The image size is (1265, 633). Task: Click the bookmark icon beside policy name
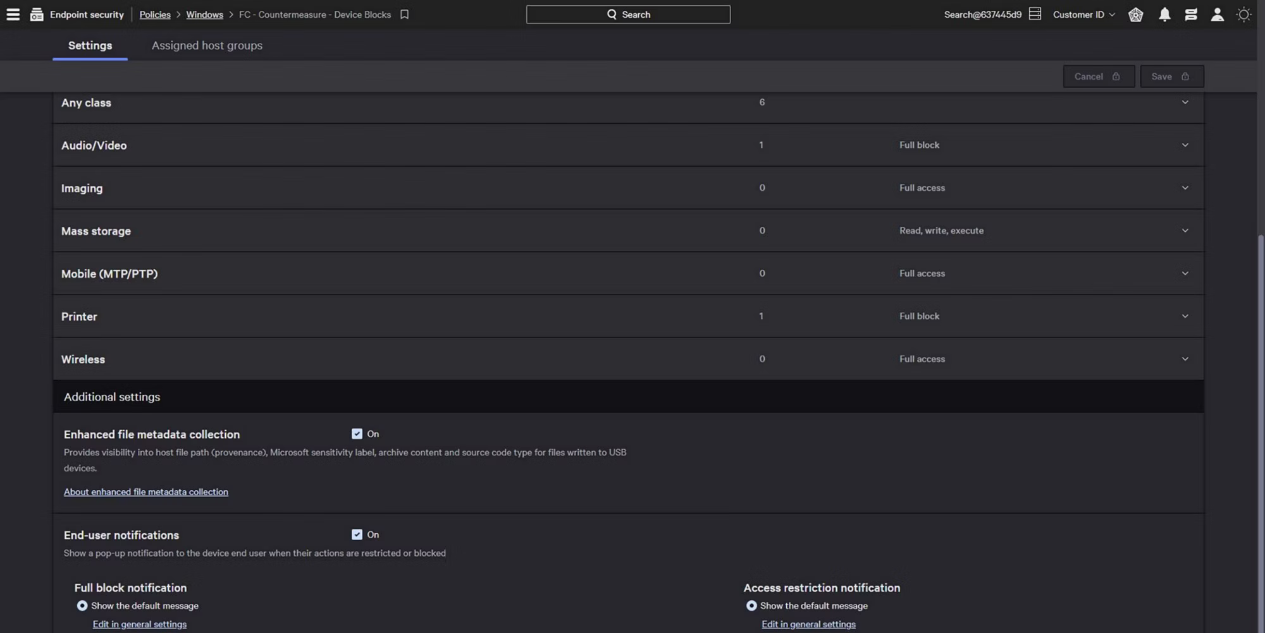[404, 14]
